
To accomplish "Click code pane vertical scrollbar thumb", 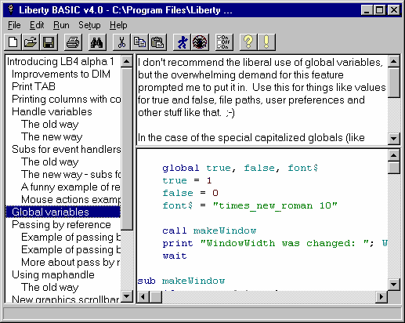I will (x=393, y=168).
